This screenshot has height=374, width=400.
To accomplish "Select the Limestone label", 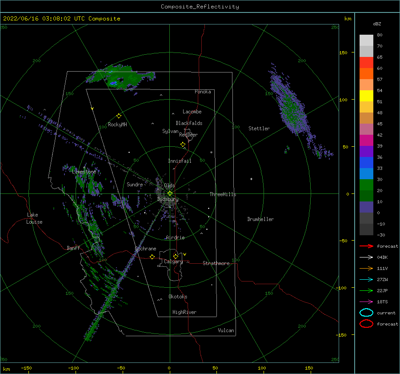I will click(x=84, y=172).
